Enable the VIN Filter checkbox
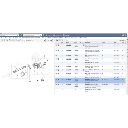The image size is (128, 128). tap(47, 35)
